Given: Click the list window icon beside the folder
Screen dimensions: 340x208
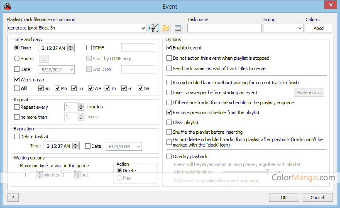Looking at the screenshot, I should click(x=178, y=28).
